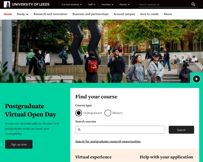The image size is (203, 162).
Task: Expand the Study menu chevron
Action: [x=27, y=14]
